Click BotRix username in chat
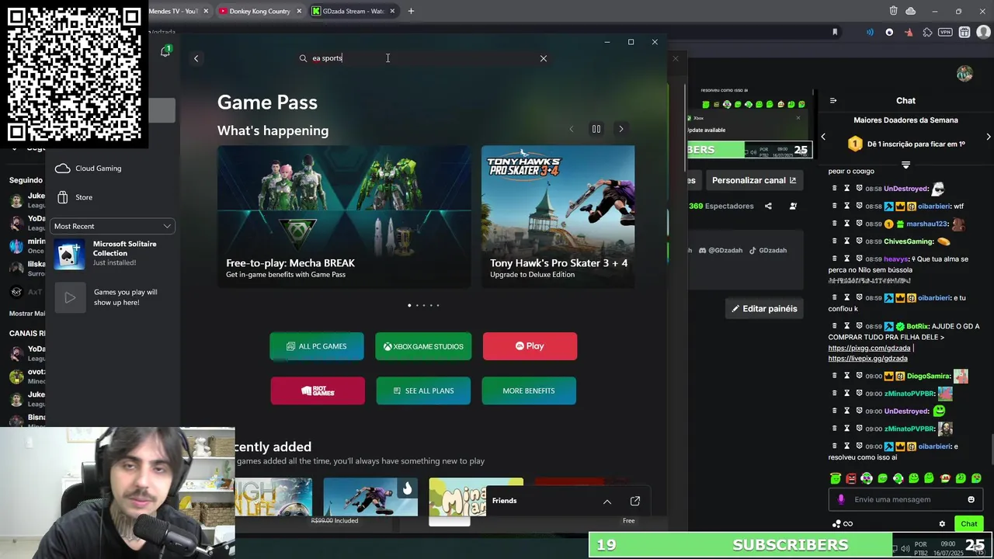The image size is (994, 559). [918, 326]
